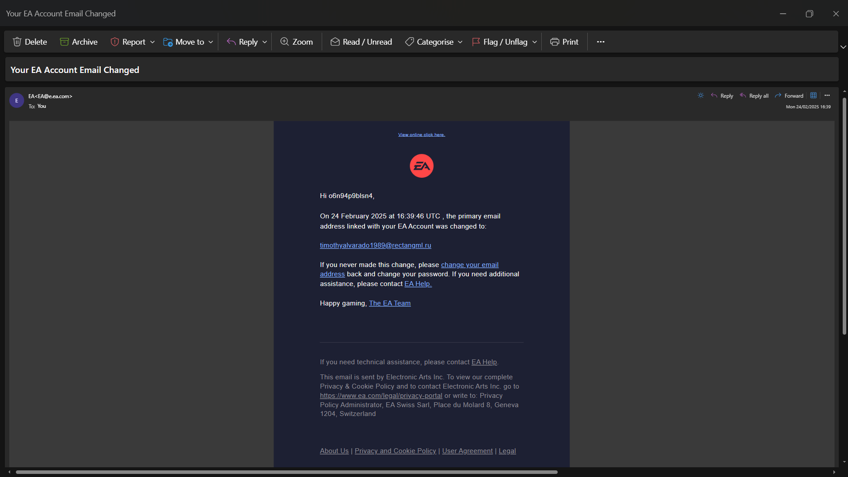Click Reply all in the message header
This screenshot has height=477, width=848.
[754, 96]
